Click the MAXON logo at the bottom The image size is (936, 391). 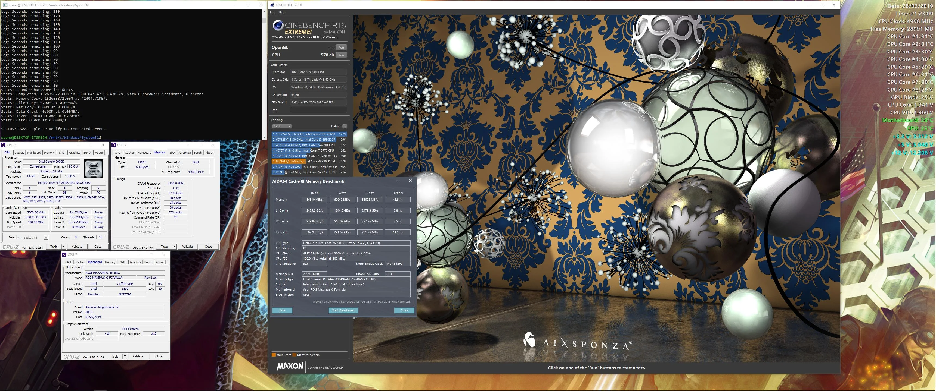click(290, 366)
